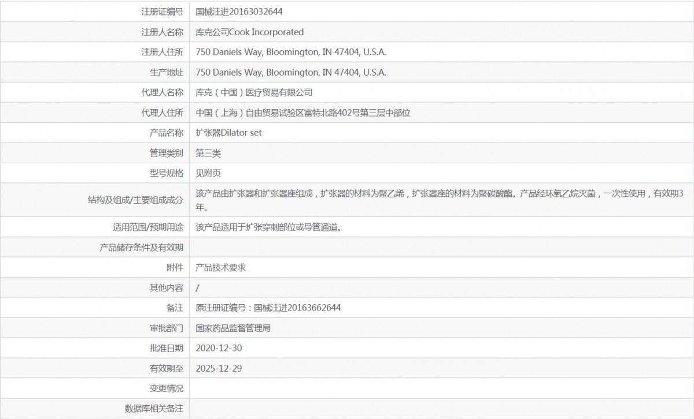Select the 数据库相关备注 label
694x419 pixels.
click(x=154, y=409)
